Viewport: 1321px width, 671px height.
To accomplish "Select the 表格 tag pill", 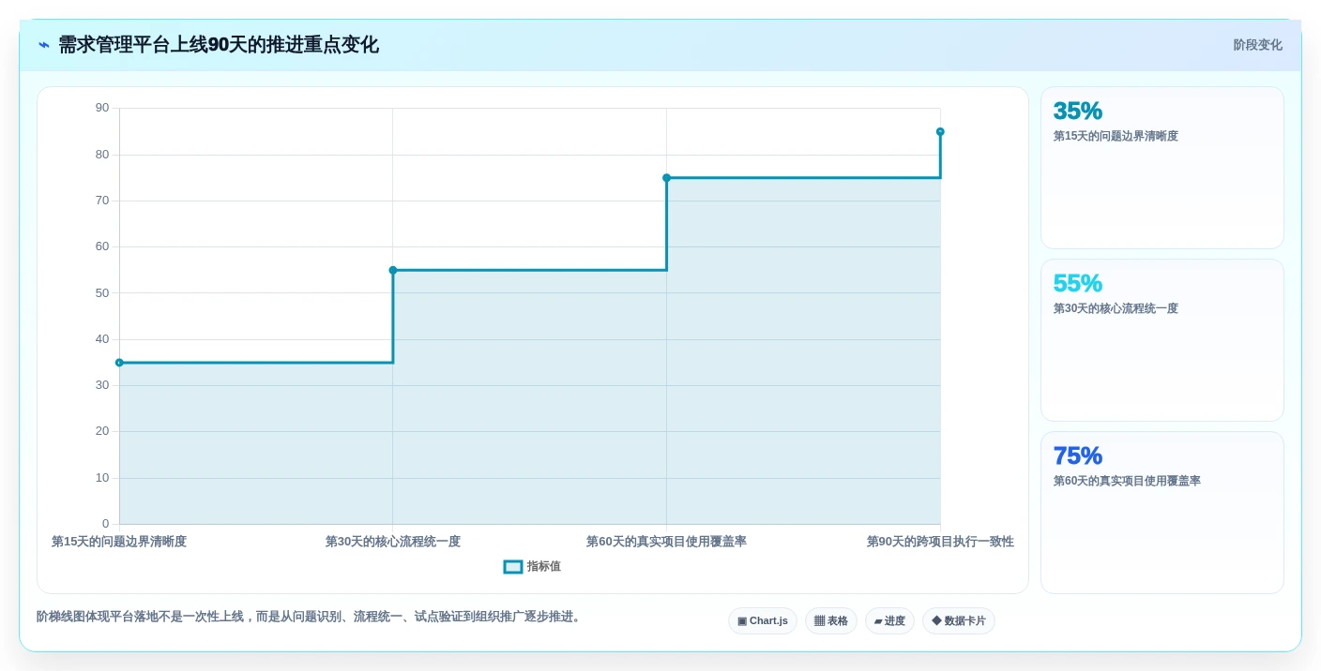I will pyautogui.click(x=831, y=621).
